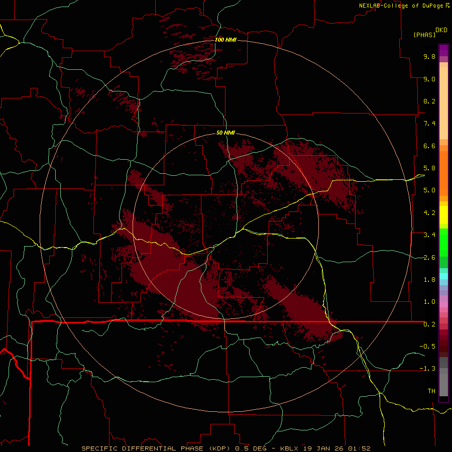Screen dimensions: 452x452
Task: Click the 5.0 scale value
Action: click(x=429, y=190)
